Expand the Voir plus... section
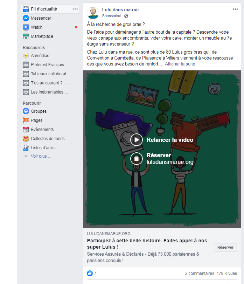Image resolution: width=244 pixels, height=284 pixels. click(x=40, y=156)
